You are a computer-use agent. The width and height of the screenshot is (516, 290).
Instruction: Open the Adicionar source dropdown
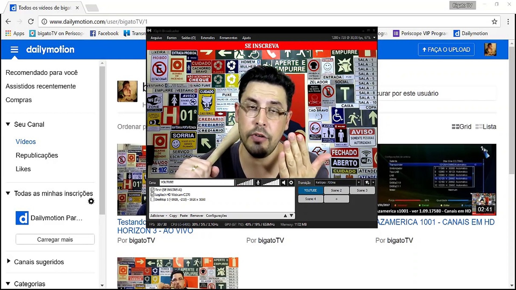click(158, 216)
